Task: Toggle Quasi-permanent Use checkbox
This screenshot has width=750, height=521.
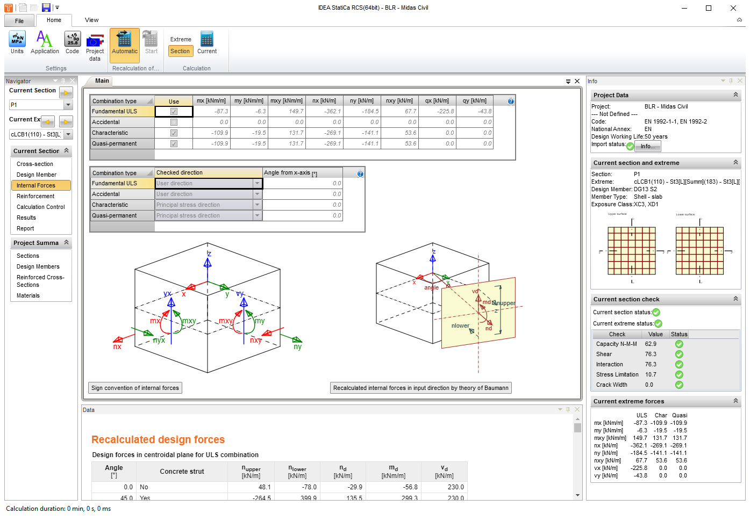Action: (x=174, y=144)
